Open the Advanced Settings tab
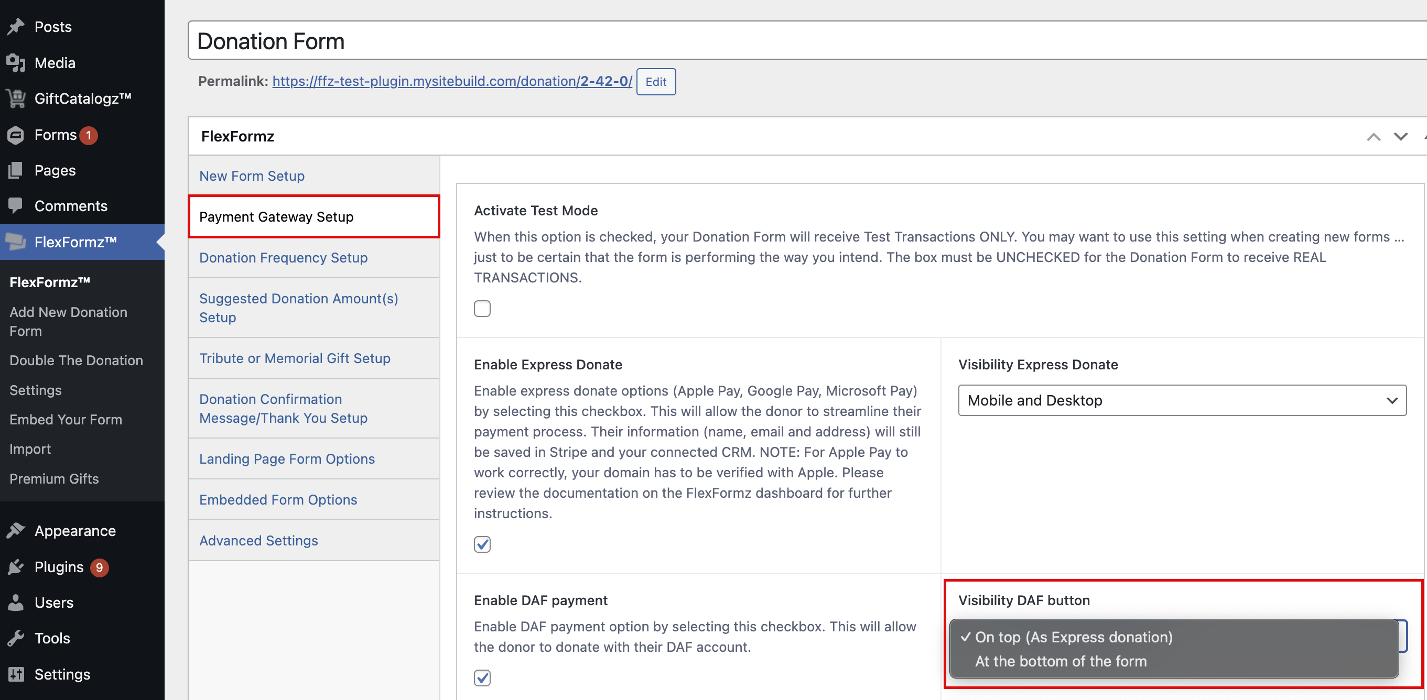Image resolution: width=1427 pixels, height=700 pixels. coord(258,541)
